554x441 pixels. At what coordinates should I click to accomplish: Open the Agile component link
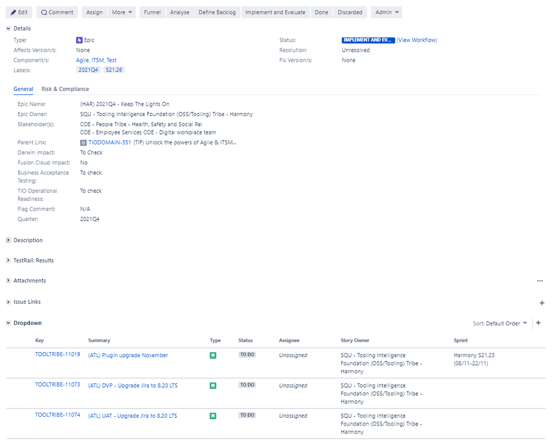[x=82, y=61]
